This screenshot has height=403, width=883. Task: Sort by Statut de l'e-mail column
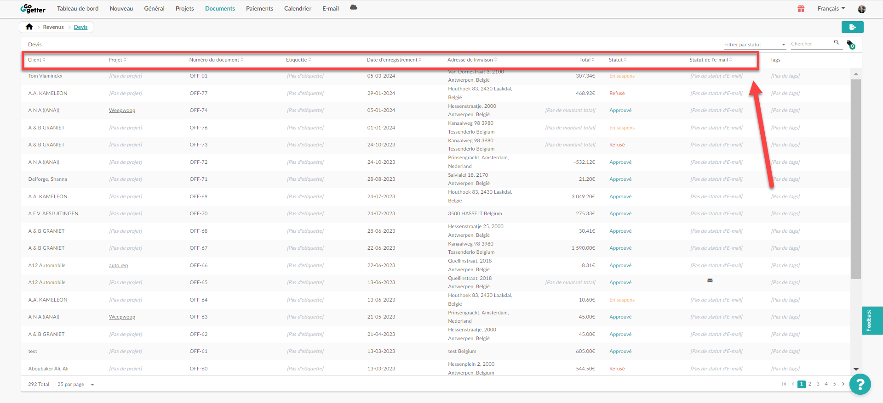coord(711,60)
